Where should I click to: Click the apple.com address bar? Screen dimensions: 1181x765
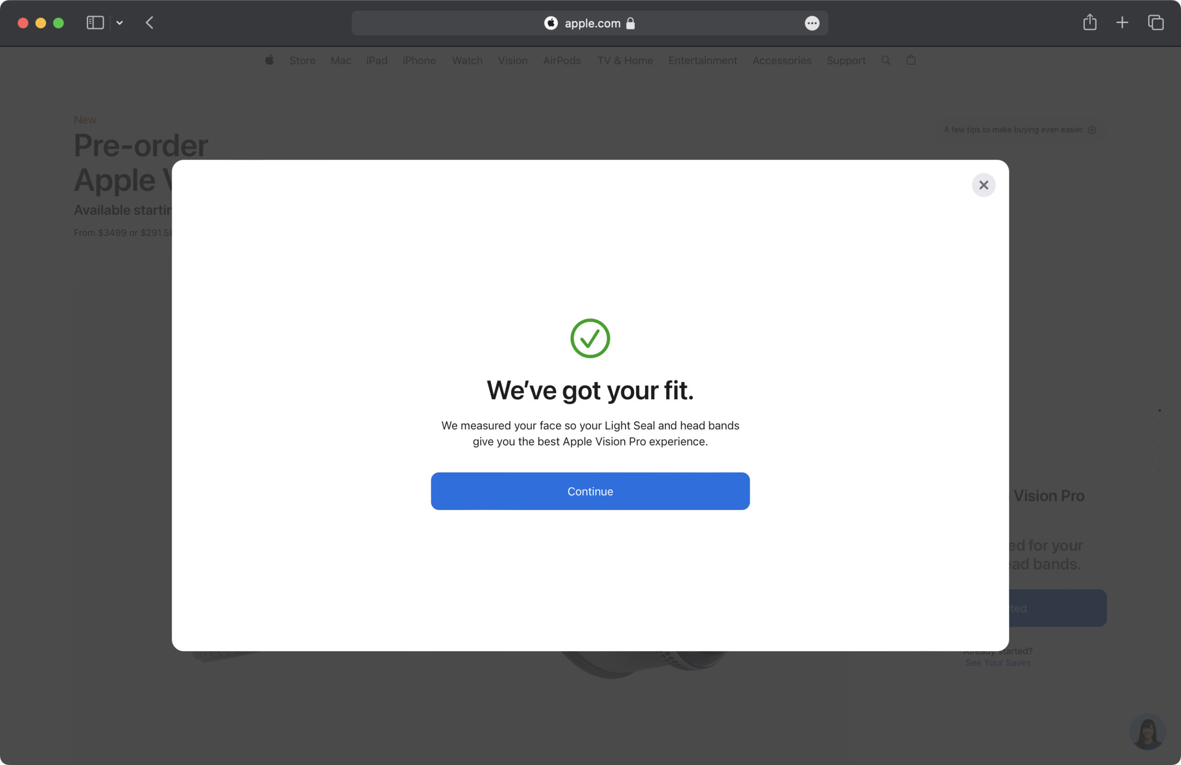tap(590, 23)
